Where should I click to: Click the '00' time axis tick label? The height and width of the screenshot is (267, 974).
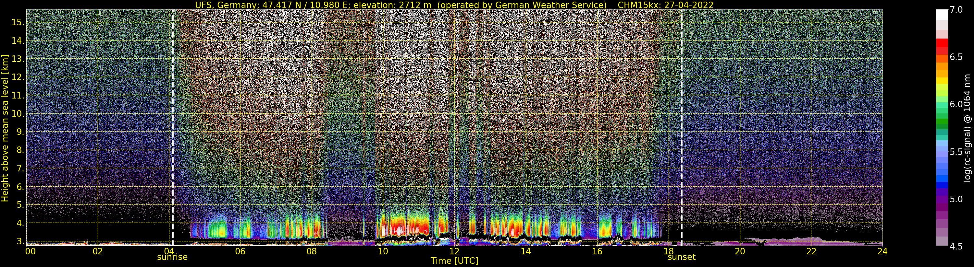click(30, 251)
